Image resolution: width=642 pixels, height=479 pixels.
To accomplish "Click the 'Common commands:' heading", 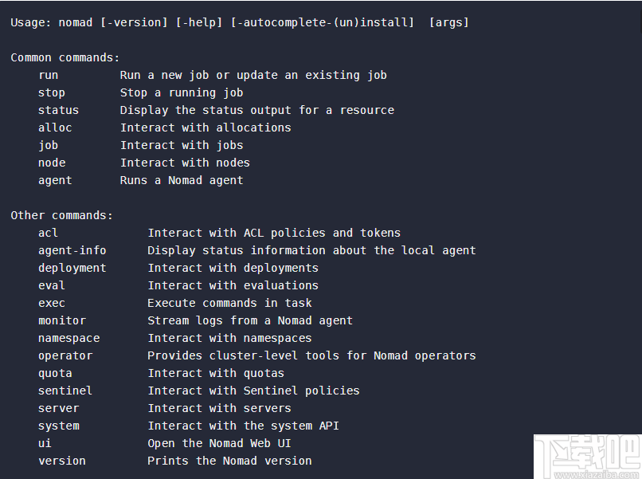I will (x=65, y=57).
